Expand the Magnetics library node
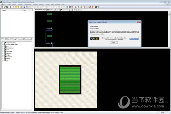 click(x=3, y=53)
